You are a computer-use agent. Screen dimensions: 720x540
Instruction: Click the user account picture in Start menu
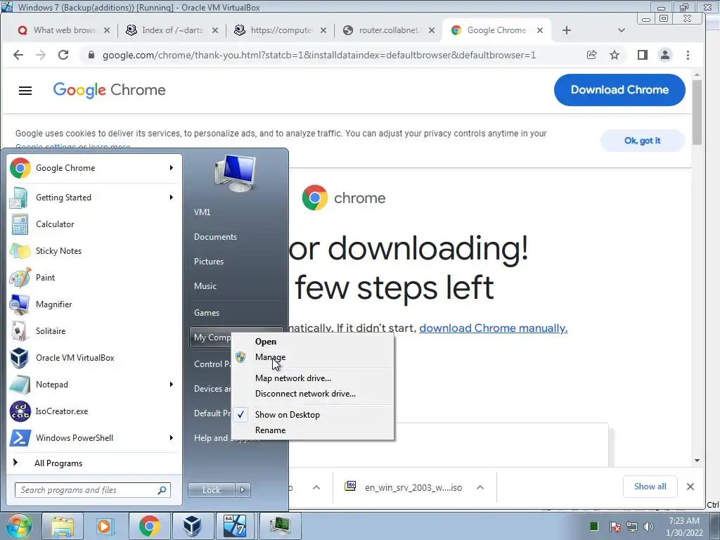click(x=235, y=173)
